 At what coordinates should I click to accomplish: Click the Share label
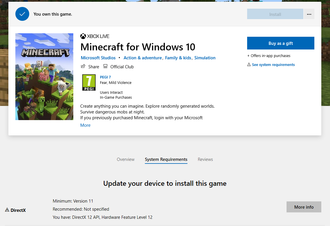coord(94,67)
